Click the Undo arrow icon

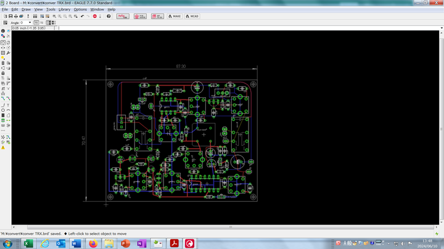(x=82, y=16)
